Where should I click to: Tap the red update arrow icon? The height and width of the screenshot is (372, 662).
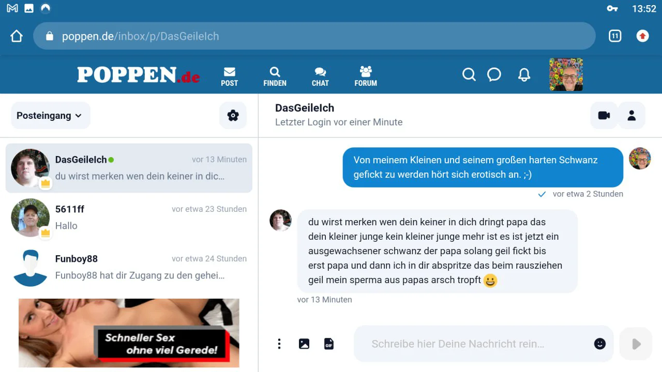tap(642, 36)
